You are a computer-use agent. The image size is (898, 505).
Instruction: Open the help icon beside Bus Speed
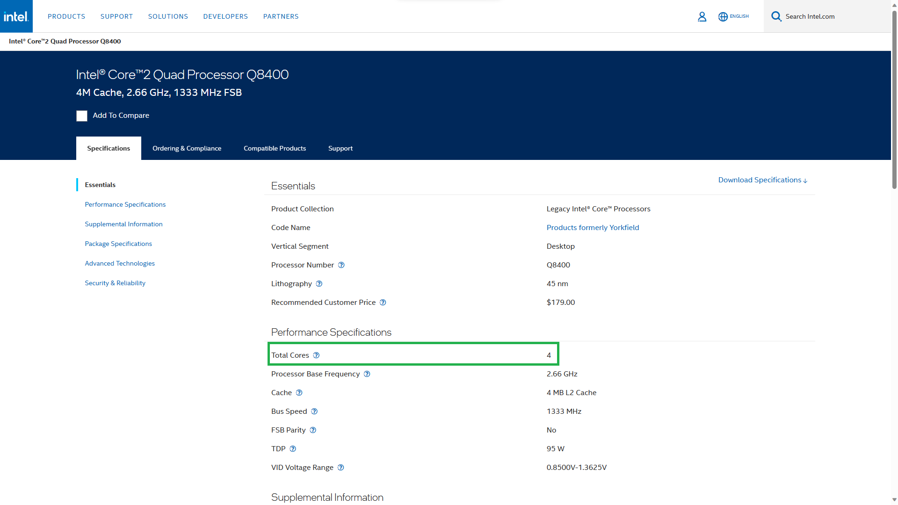point(314,411)
